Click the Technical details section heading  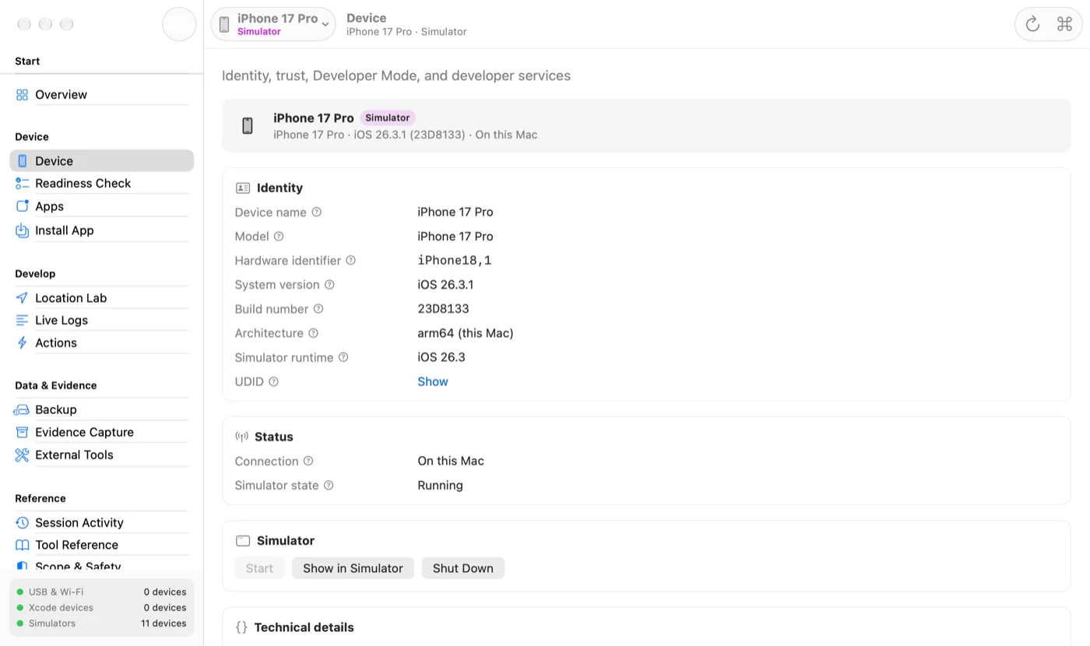coord(304,627)
